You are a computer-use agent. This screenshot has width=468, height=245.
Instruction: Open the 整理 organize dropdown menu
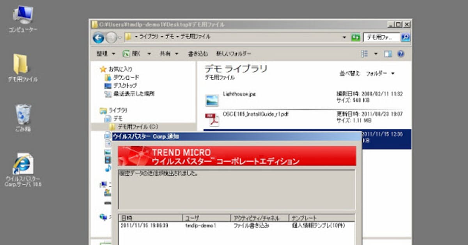click(x=106, y=54)
